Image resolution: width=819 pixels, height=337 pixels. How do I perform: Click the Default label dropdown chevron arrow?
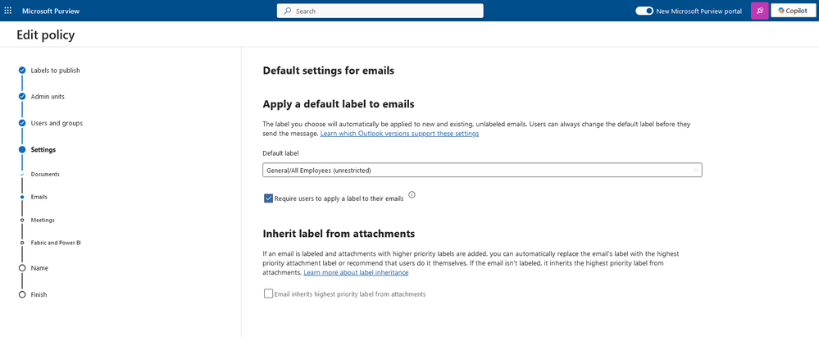click(x=696, y=170)
